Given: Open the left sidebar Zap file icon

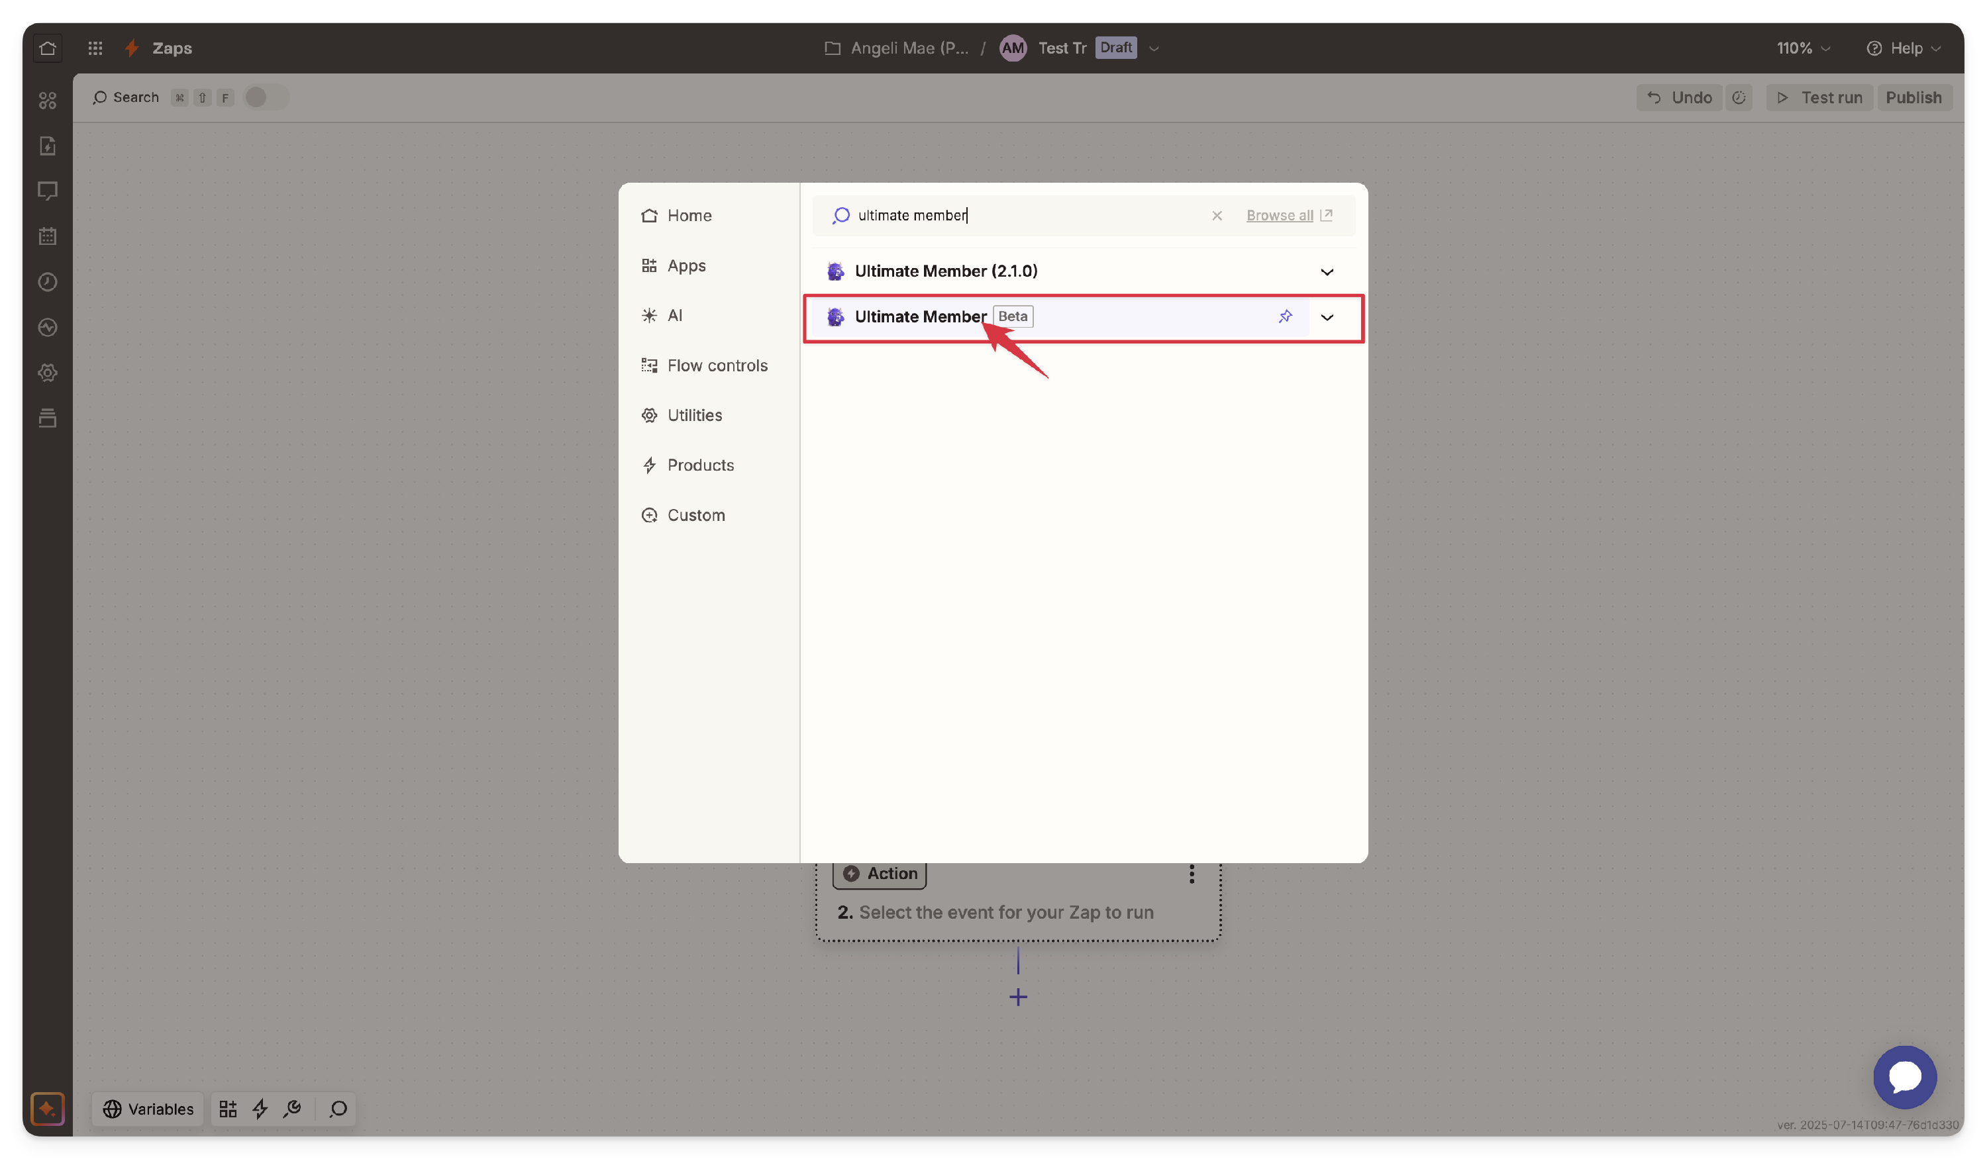Looking at the screenshot, I should click(47, 146).
